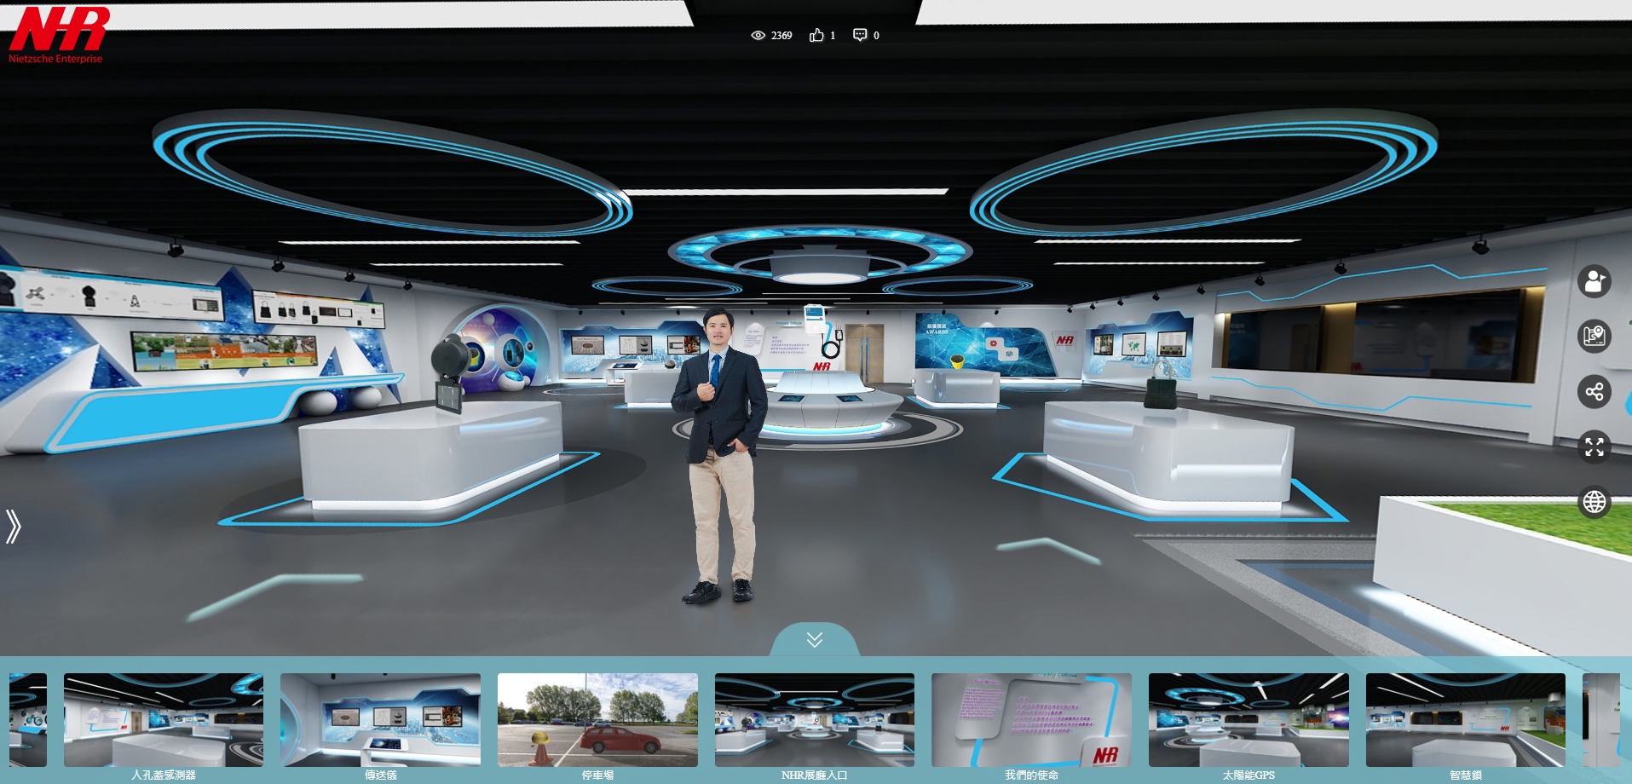Click the thumbs-up like icon

pos(816,35)
